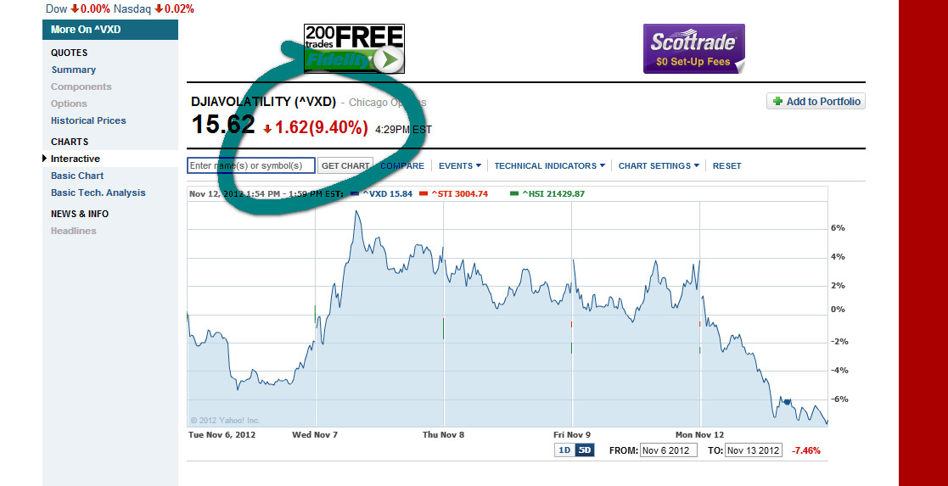Image resolution: width=948 pixels, height=486 pixels.
Task: Expand the CHART SETTINGS dropdown
Action: pos(659,165)
